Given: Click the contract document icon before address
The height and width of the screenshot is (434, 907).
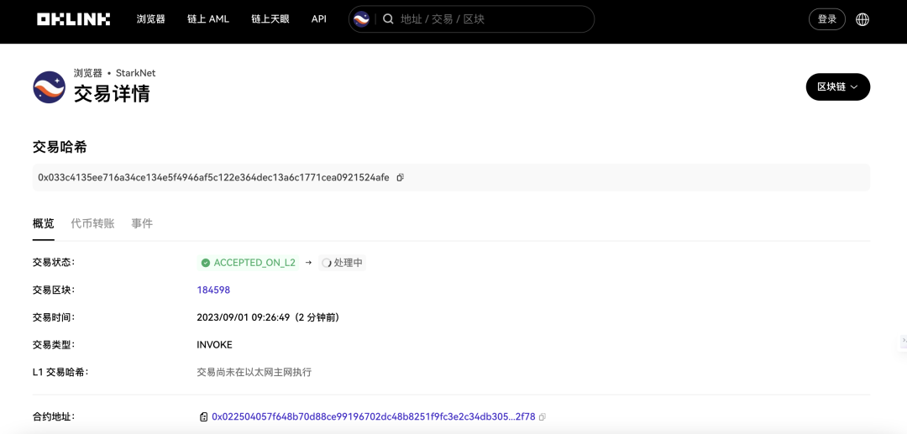Looking at the screenshot, I should click(203, 417).
